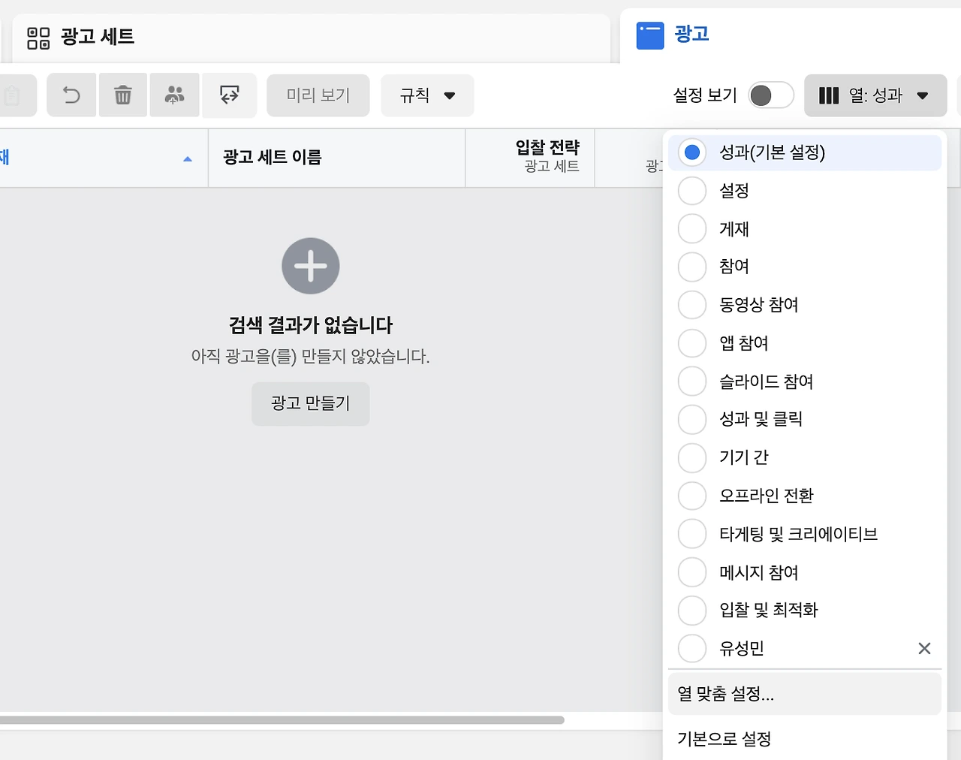This screenshot has height=760, width=961.
Task: Click the 미리 보기 button
Action: pyautogui.click(x=318, y=95)
